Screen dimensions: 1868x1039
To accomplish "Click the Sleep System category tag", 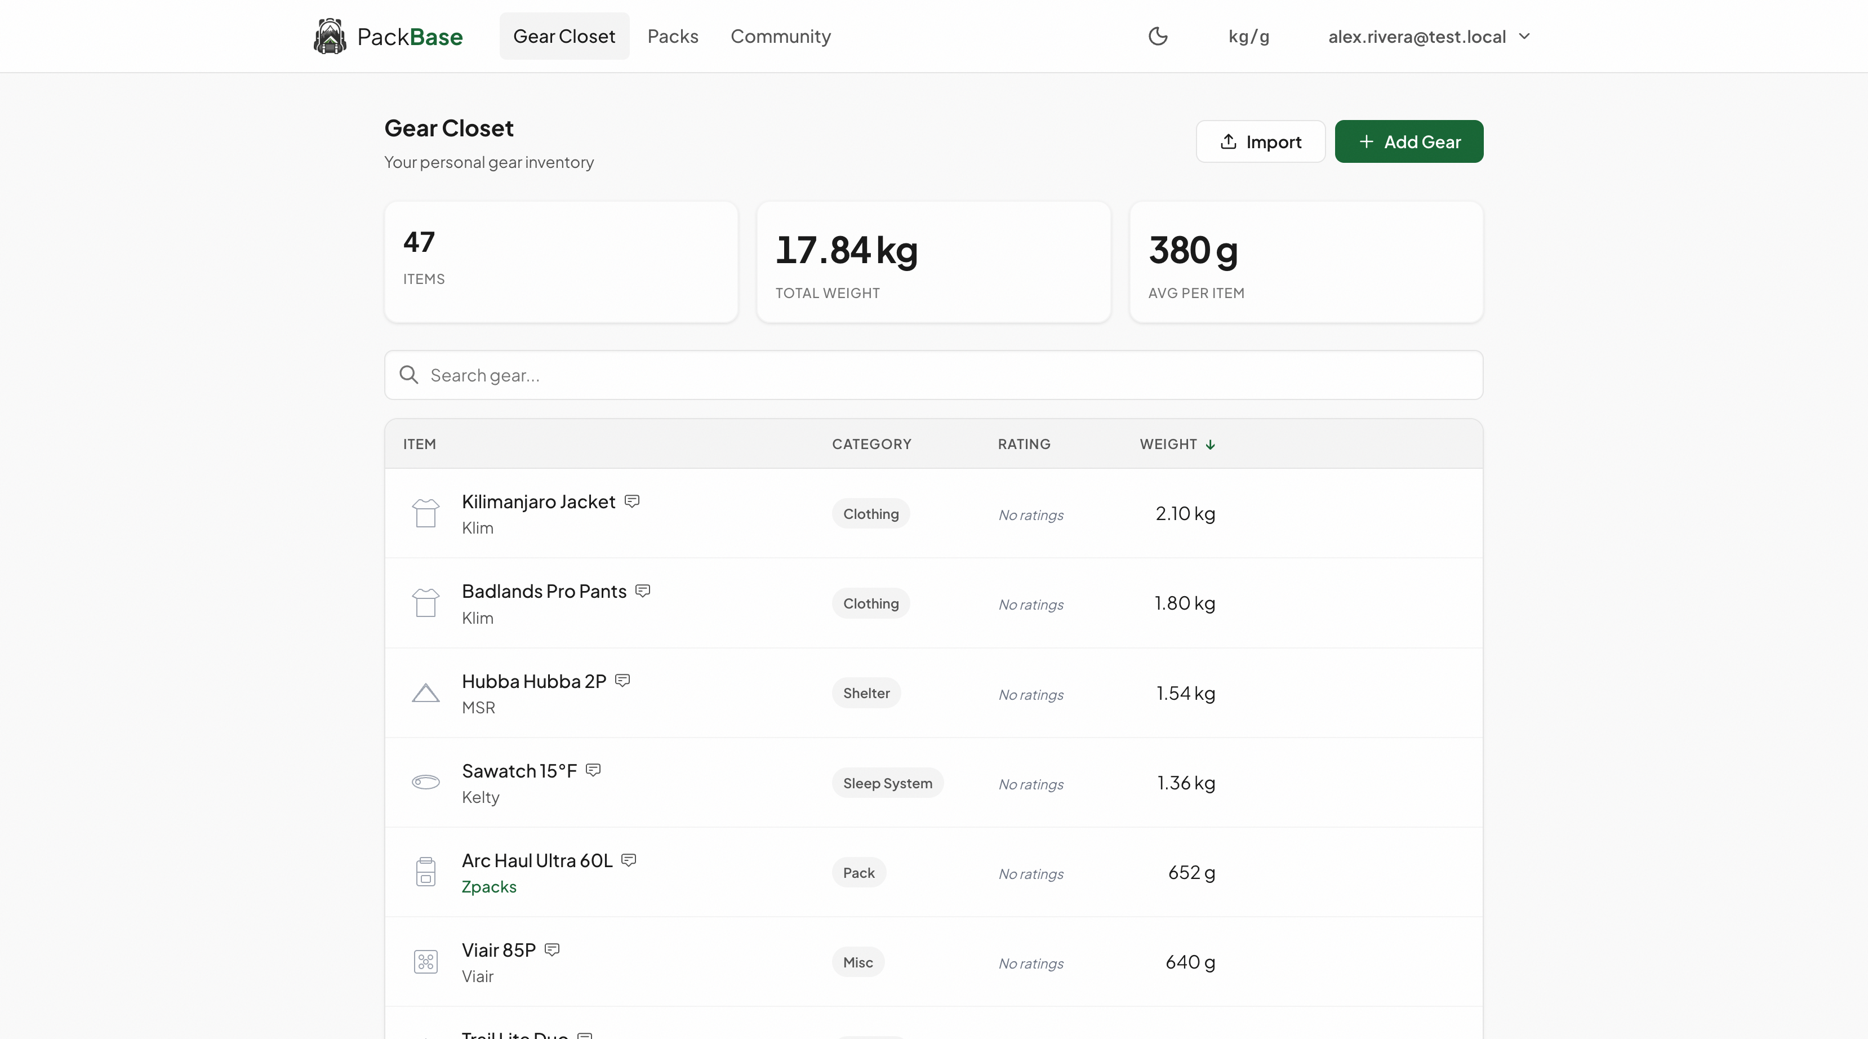I will (x=888, y=783).
